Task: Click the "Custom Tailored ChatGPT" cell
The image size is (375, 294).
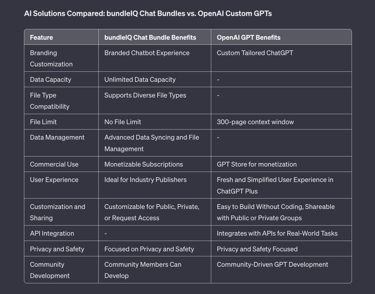Action: (x=255, y=53)
